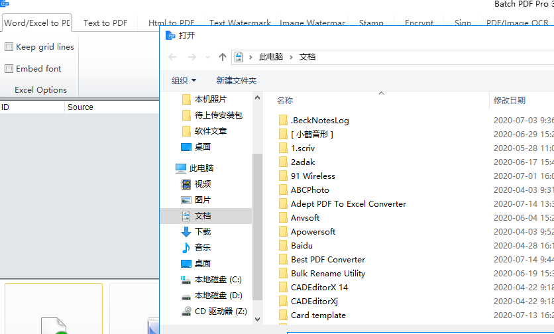Click the Best PDF Converter folder icon
The height and width of the screenshot is (334, 554).
[x=283, y=260]
